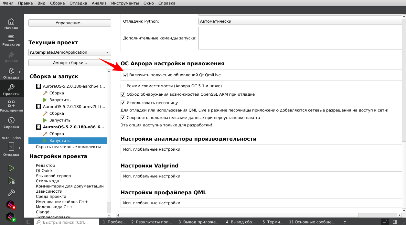
Task: Click the Импорт сборки... button
Action: 70,63
